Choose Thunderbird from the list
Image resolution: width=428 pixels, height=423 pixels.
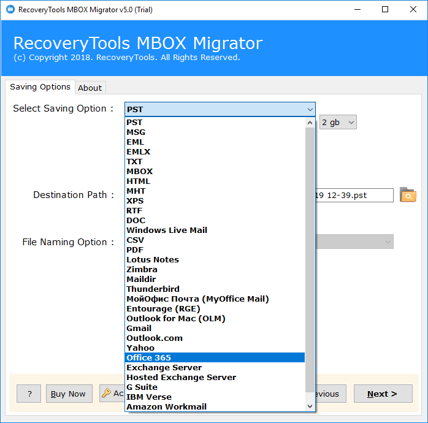215,289
